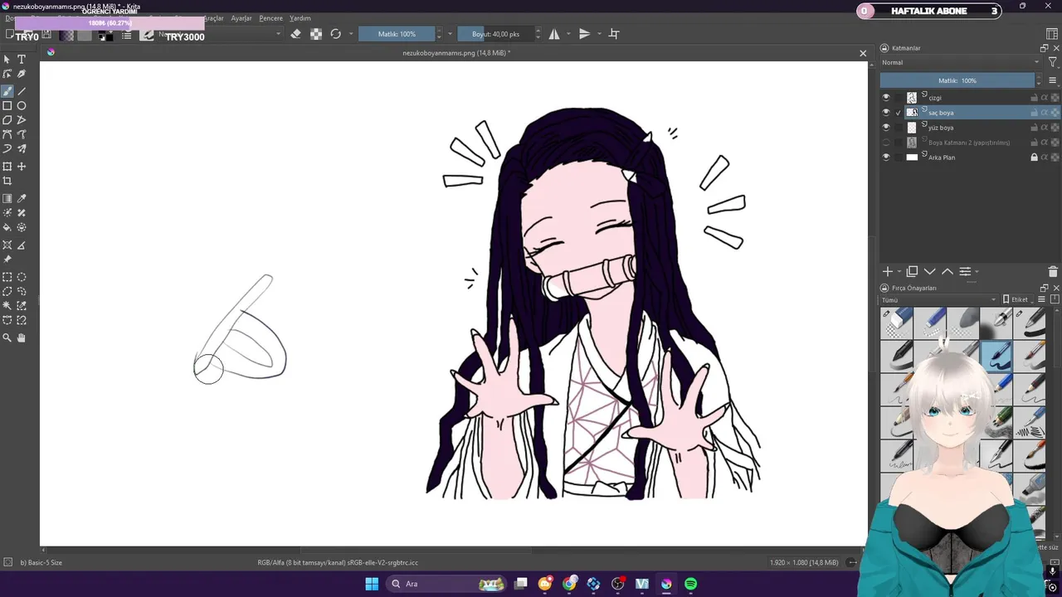Select the Text tool
This screenshot has width=1062, height=597.
(x=22, y=60)
